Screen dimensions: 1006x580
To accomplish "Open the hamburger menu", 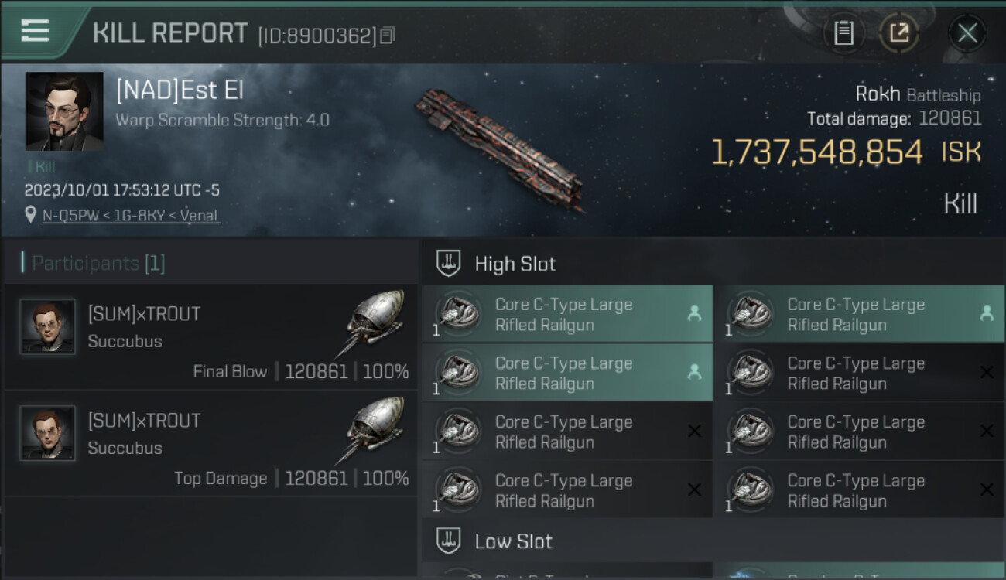I will pos(35,32).
